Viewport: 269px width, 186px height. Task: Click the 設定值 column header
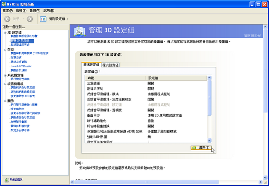point(177,78)
